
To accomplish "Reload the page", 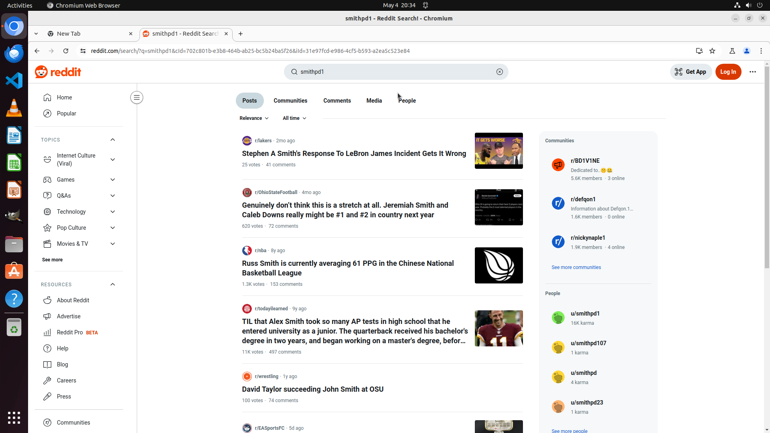I will point(66,51).
